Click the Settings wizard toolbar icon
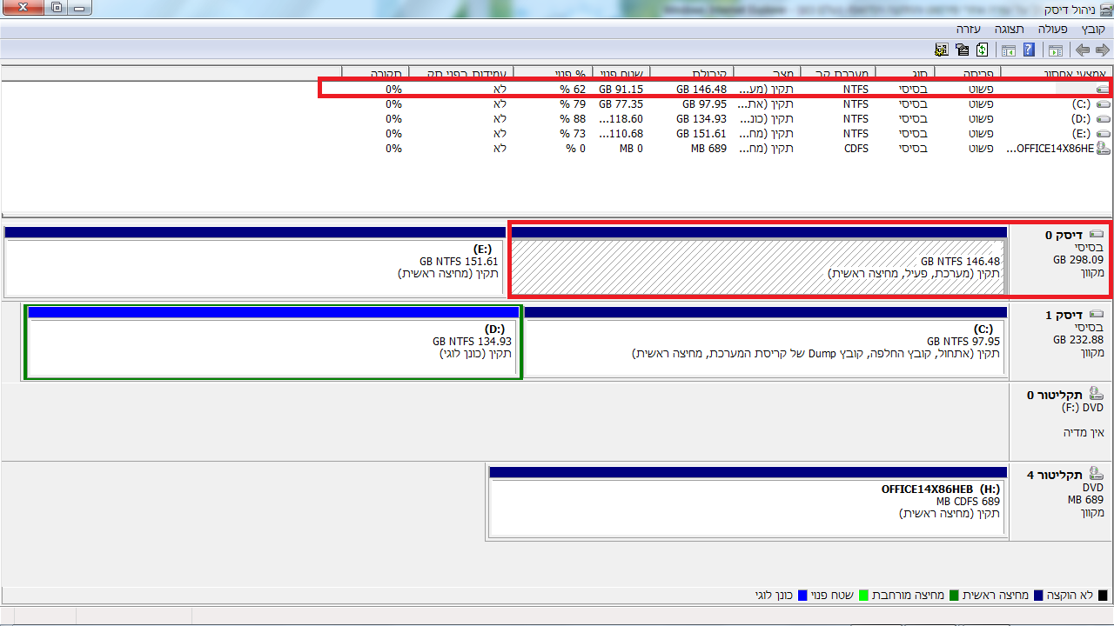Viewport: 1114px width, 626px height. 941,50
